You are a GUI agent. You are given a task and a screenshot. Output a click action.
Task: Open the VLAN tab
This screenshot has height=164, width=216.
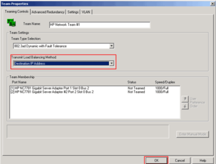tap(86, 12)
